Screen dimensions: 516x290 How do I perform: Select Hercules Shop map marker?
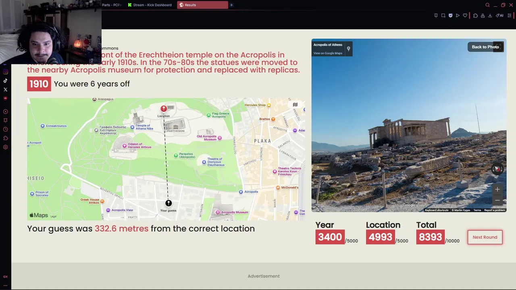258,105
